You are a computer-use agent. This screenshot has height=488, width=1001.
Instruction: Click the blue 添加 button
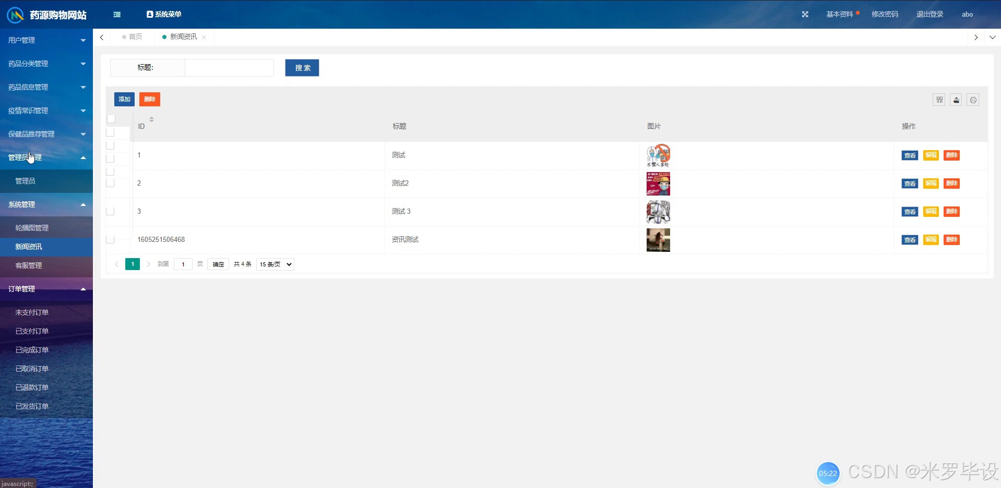(124, 99)
